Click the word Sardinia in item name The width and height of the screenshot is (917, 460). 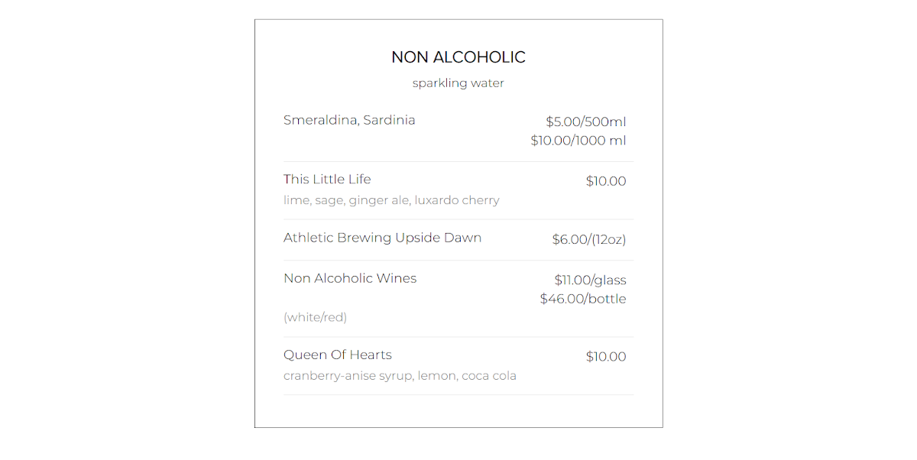(x=389, y=120)
